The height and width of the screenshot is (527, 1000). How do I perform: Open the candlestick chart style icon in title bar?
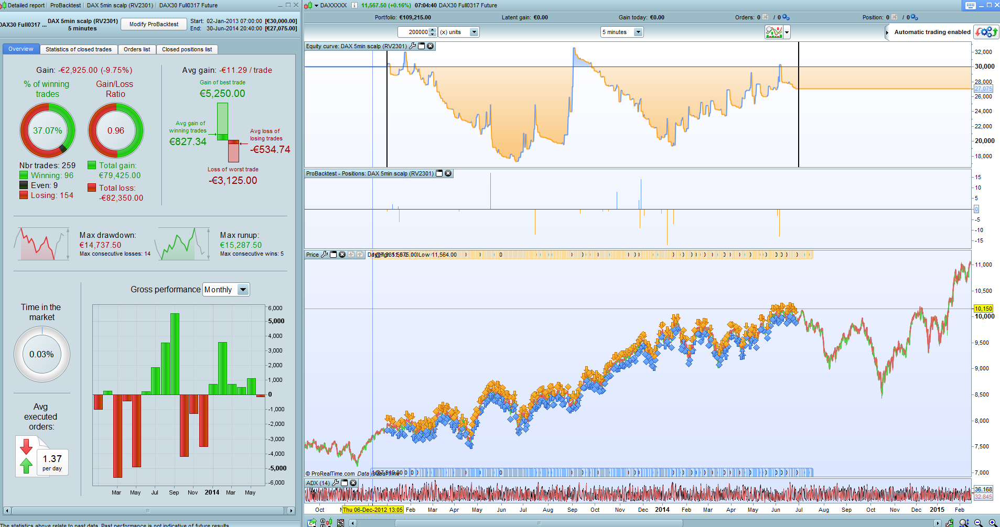(x=308, y=5)
